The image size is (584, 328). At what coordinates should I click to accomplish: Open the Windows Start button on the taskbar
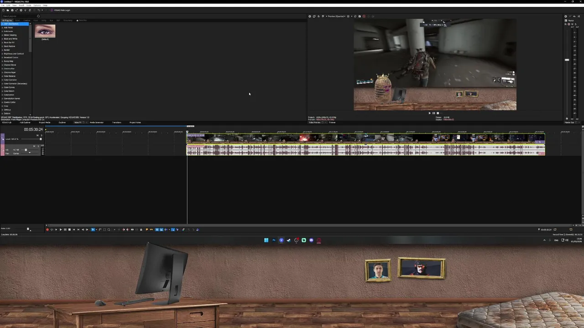coord(266,240)
